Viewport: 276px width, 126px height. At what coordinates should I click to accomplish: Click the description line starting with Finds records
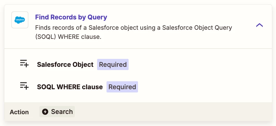click(x=134, y=28)
